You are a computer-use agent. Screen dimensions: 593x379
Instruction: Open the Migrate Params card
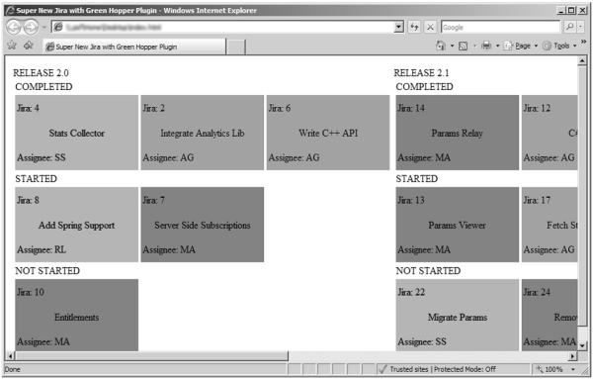click(458, 315)
